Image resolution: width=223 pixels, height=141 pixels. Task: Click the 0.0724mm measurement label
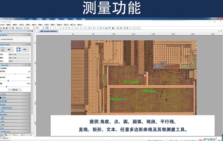(x=117, y=99)
